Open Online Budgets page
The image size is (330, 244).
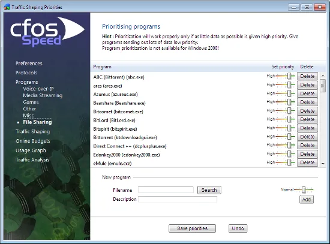point(33,141)
